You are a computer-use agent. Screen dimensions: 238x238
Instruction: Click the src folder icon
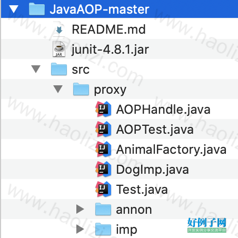59,69
